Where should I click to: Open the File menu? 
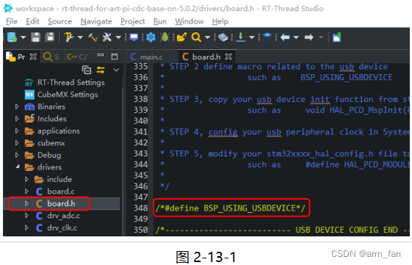point(12,21)
